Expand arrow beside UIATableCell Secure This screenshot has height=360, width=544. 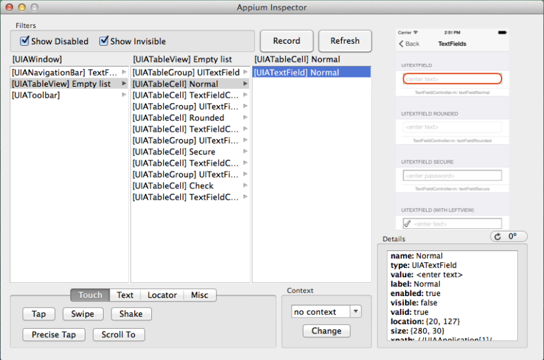click(x=245, y=151)
